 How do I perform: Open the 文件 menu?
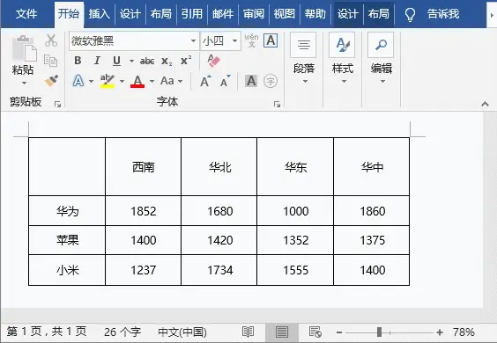26,14
